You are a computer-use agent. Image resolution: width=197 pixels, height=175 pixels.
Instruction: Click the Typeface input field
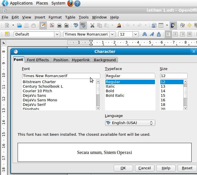pos(130,76)
